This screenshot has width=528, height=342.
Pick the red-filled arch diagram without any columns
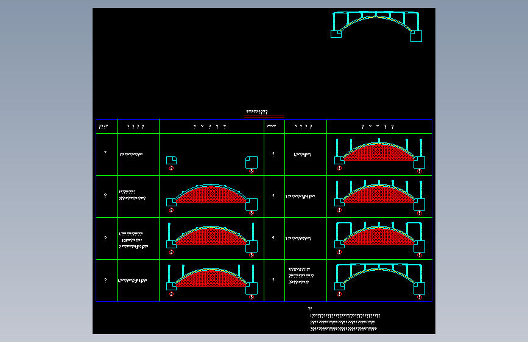(212, 199)
